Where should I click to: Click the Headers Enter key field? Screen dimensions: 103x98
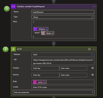45,68
